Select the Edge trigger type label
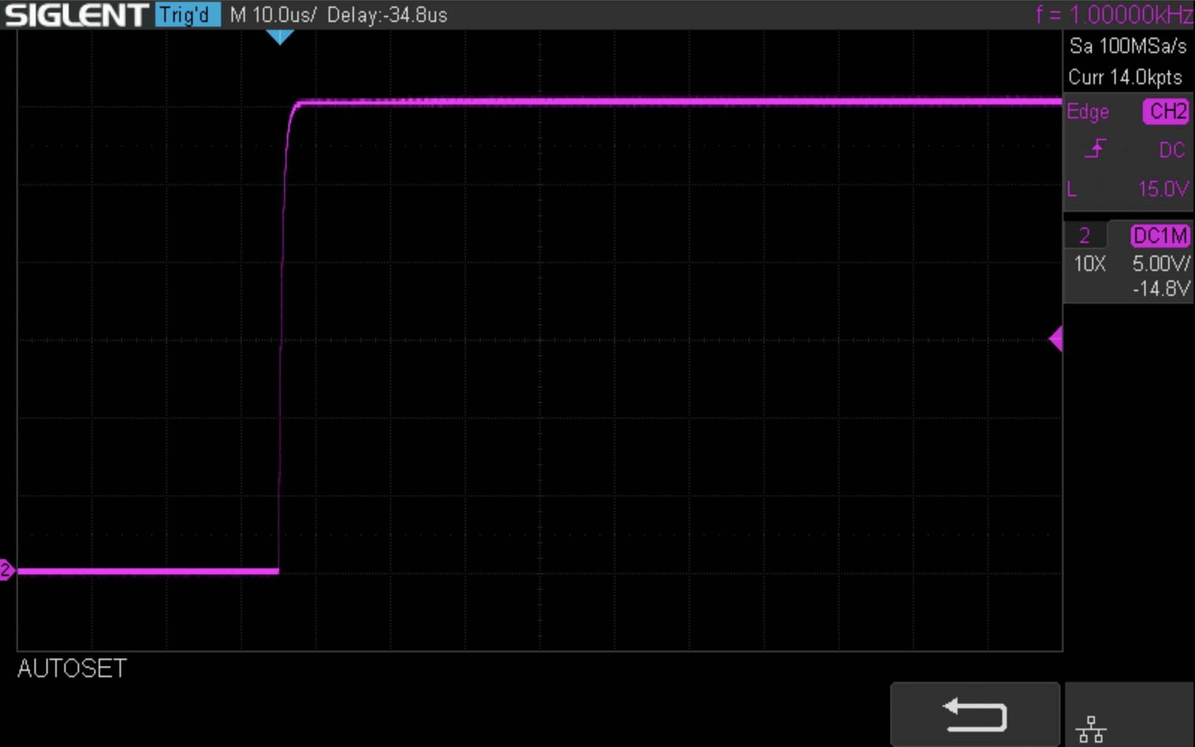 click(x=1088, y=112)
